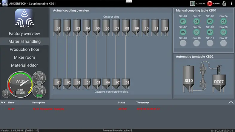This screenshot has height=132, width=235.
Task: Click the SI10 silo in turntable panel
Action: point(188,78)
